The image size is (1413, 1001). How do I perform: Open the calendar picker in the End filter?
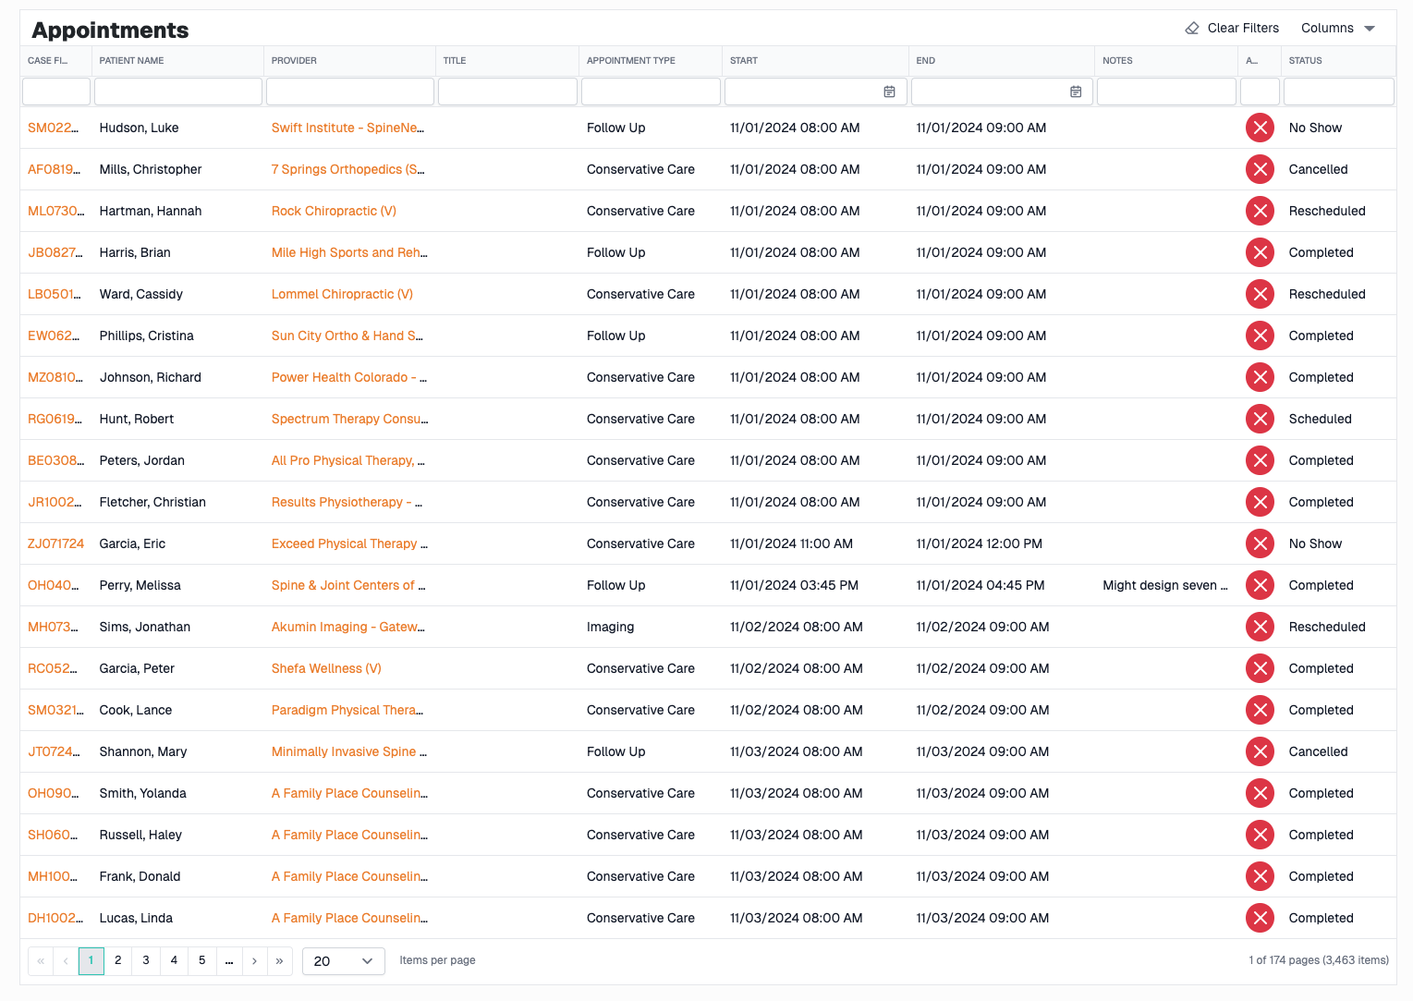point(1076,92)
